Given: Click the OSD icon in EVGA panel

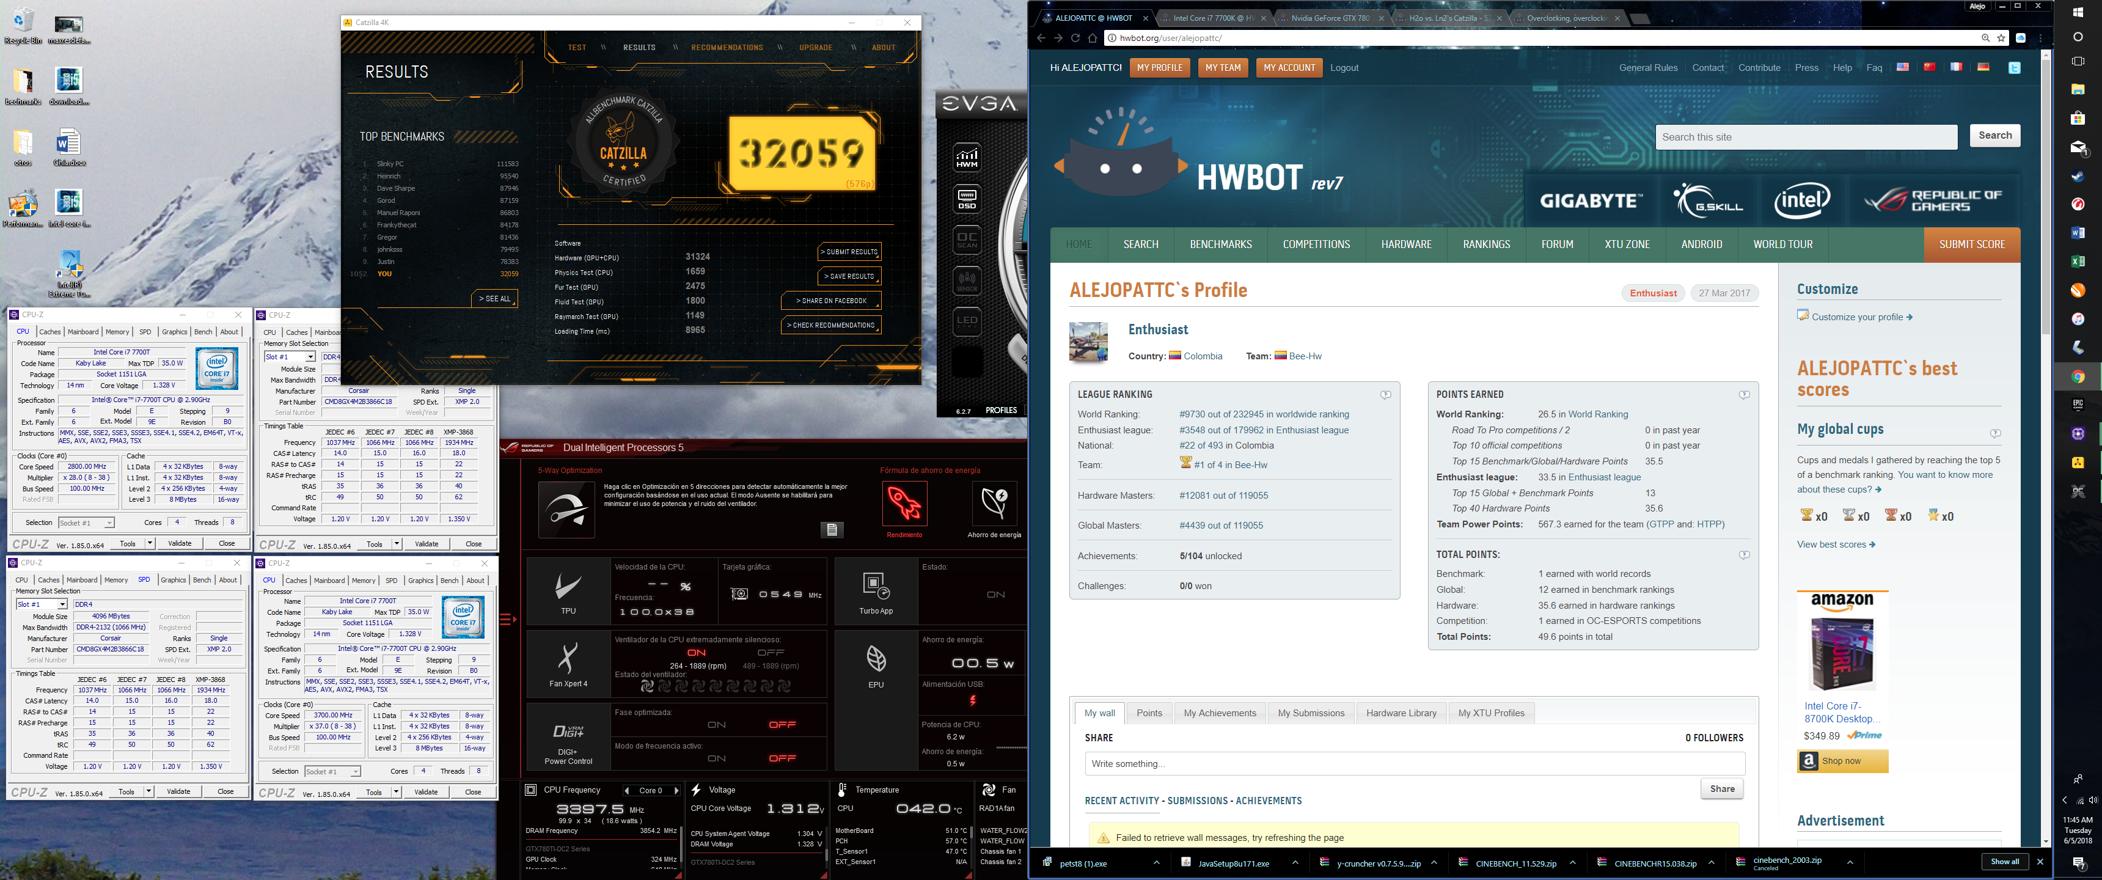Looking at the screenshot, I should coord(967,199).
